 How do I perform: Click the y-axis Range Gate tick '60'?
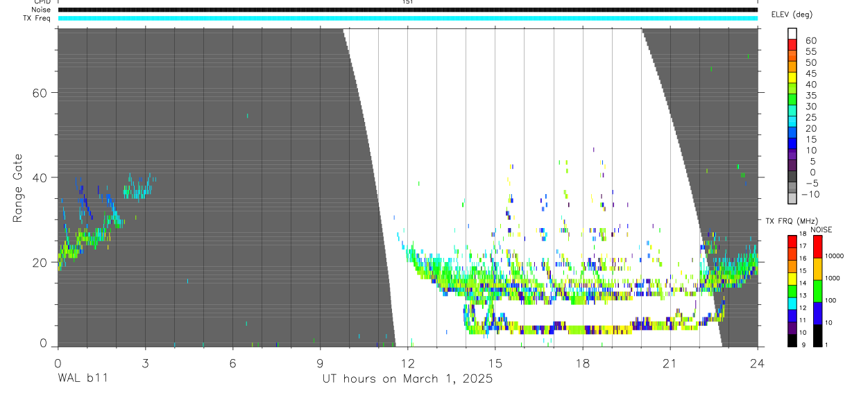(x=41, y=93)
